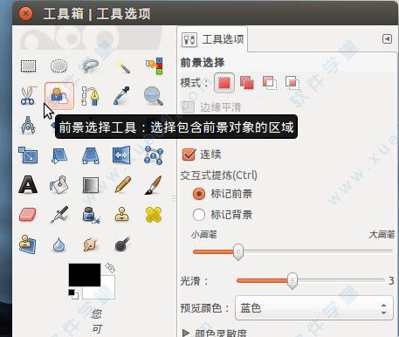
Task: Open the 预览颜色 dropdown showing 蓝色
Action: pyautogui.click(x=314, y=308)
